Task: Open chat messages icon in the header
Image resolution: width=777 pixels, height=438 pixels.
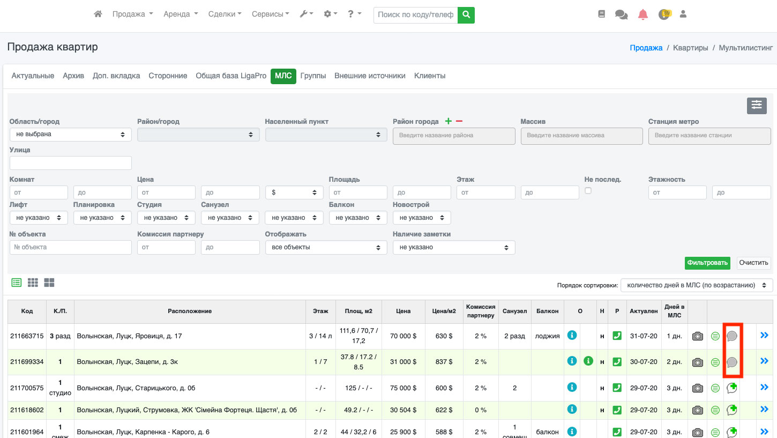Action: 622,15
